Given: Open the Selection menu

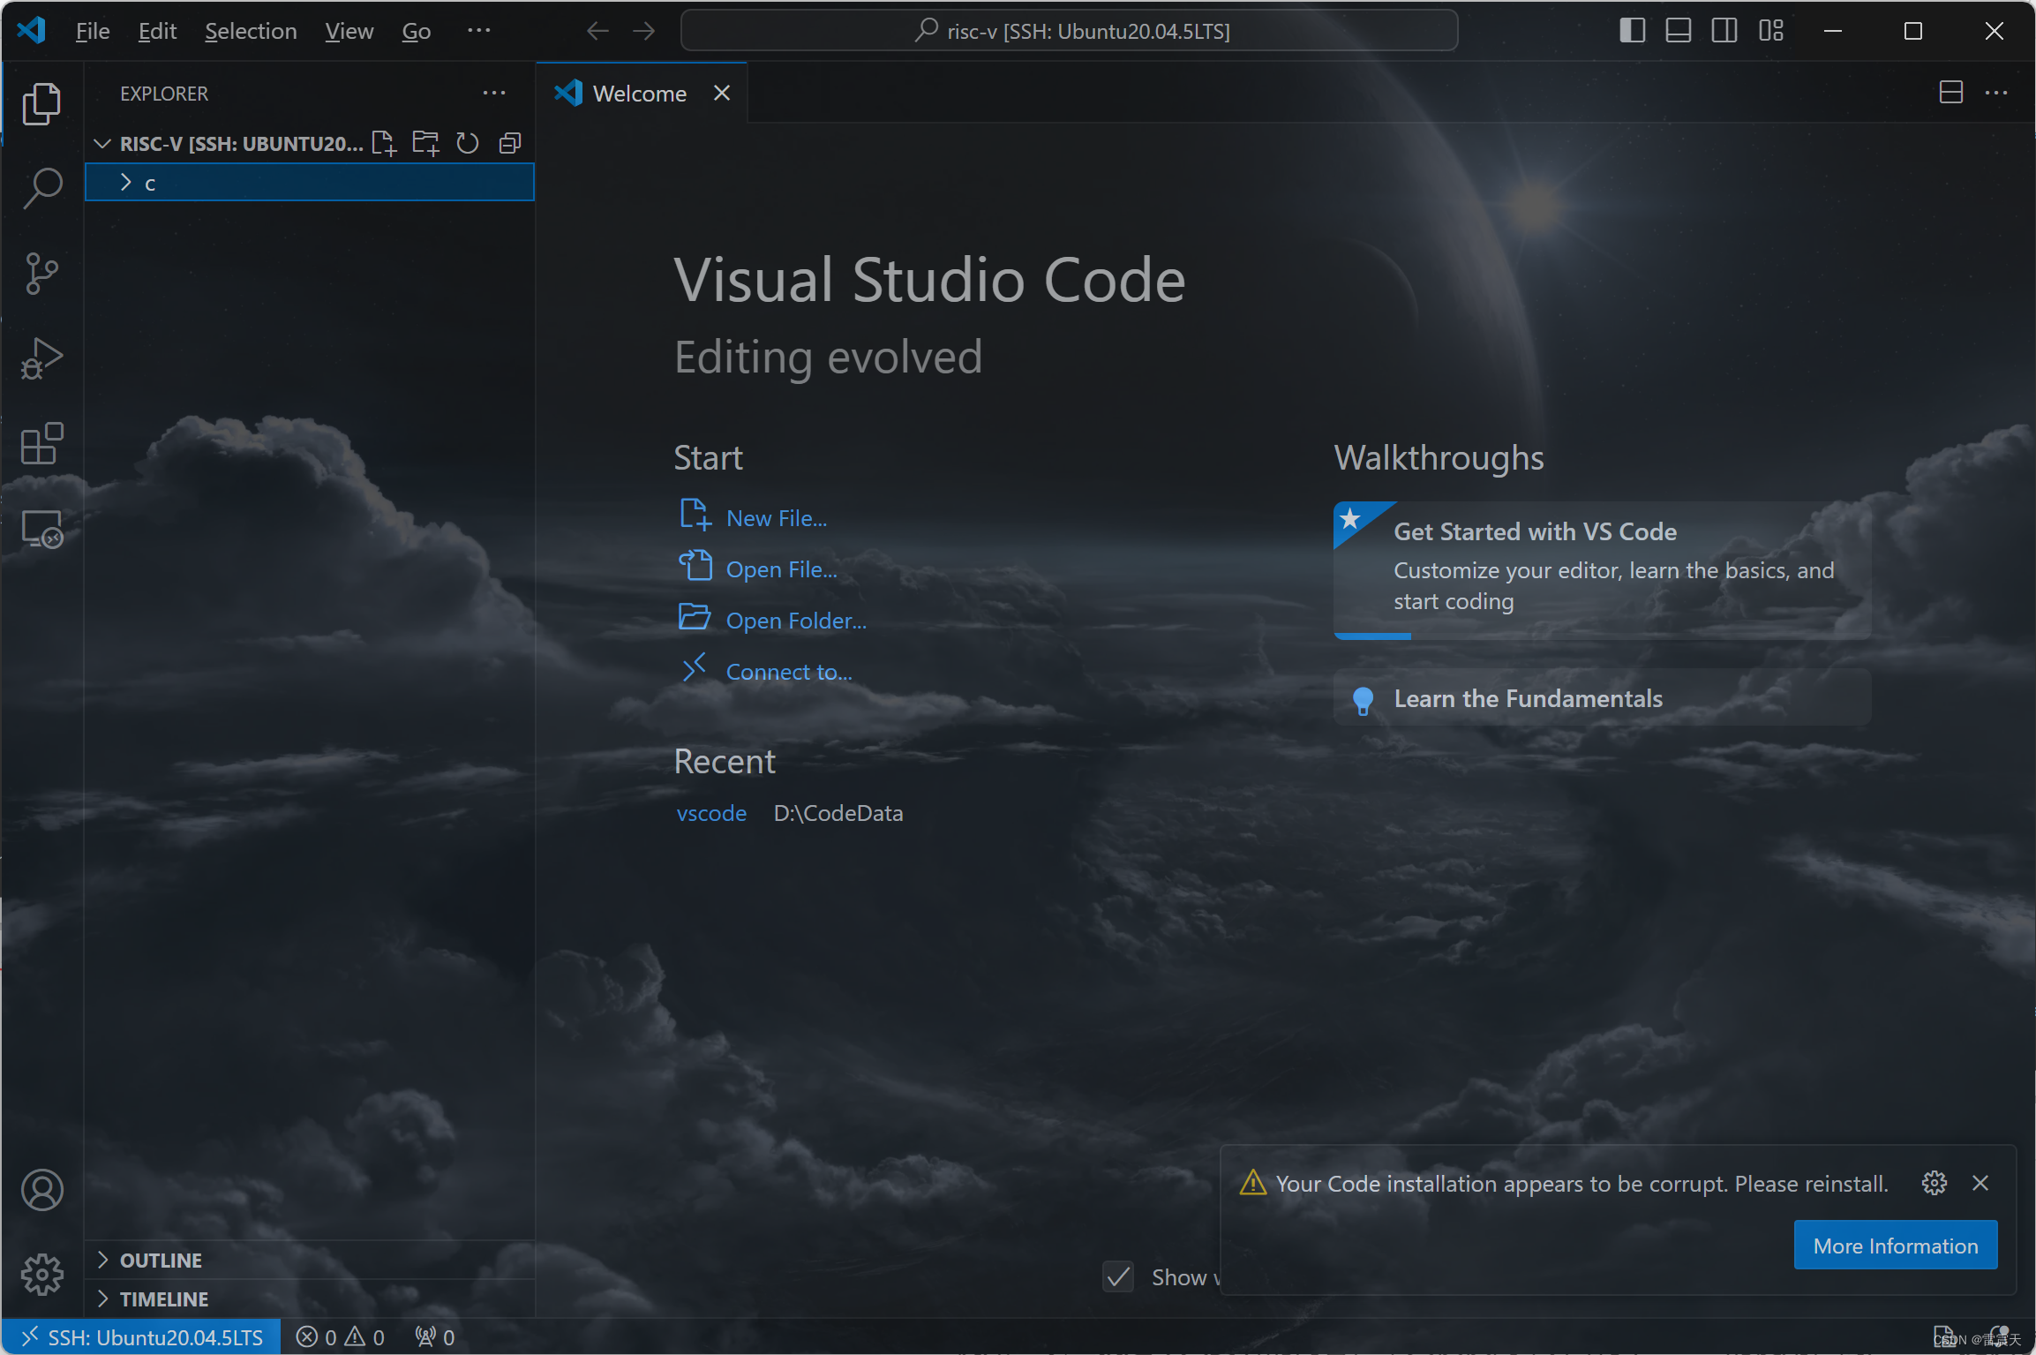Looking at the screenshot, I should pos(251,31).
